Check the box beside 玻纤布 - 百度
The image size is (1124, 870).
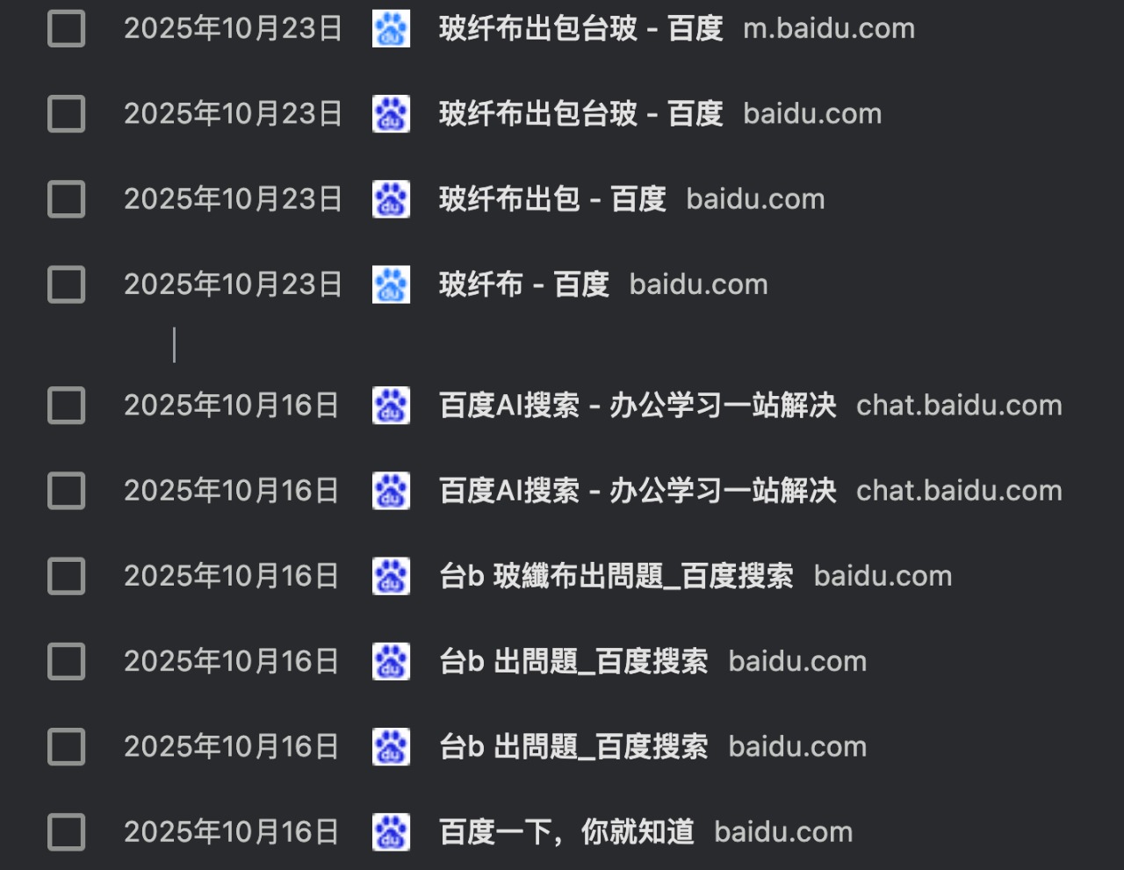[x=66, y=284]
